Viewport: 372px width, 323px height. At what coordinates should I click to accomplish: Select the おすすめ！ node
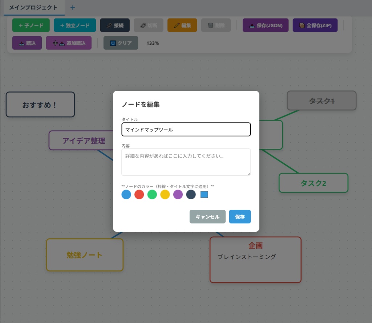click(x=40, y=105)
